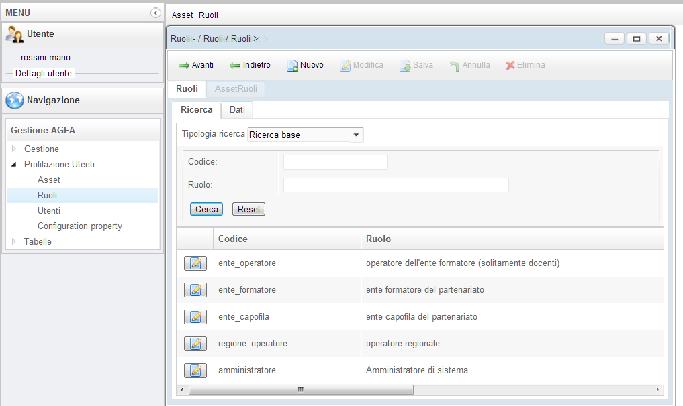Open edit for regione_operatore role

tap(195, 344)
